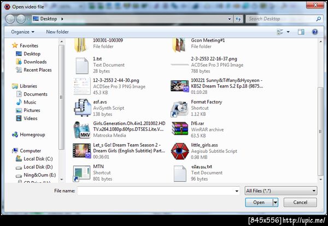The width and height of the screenshot is (328, 226).
Task: Open the All Files (*.*) type dropdown
Action: click(x=281, y=191)
